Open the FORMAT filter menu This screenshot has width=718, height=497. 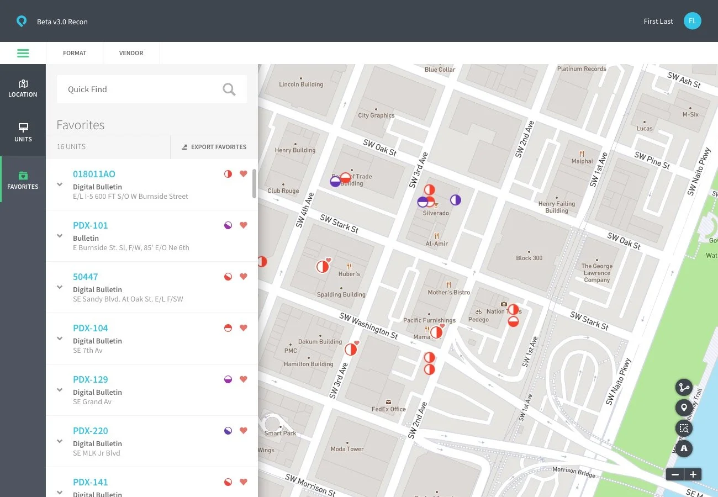pos(75,53)
